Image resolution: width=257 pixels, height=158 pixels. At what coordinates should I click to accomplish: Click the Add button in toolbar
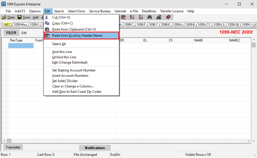(36, 17)
